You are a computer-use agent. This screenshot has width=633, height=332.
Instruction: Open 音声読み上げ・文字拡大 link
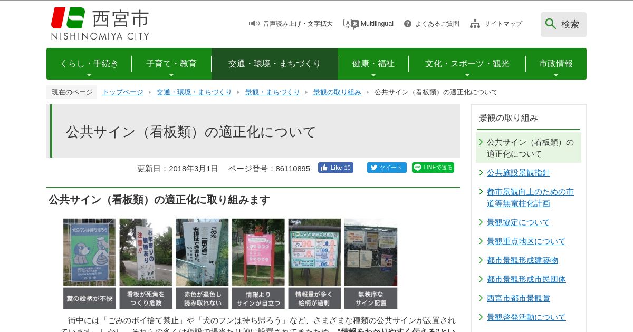[298, 24]
